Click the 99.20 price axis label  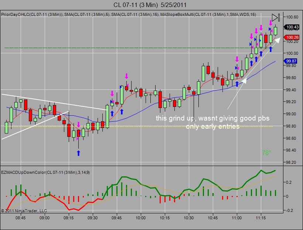pos(291,102)
